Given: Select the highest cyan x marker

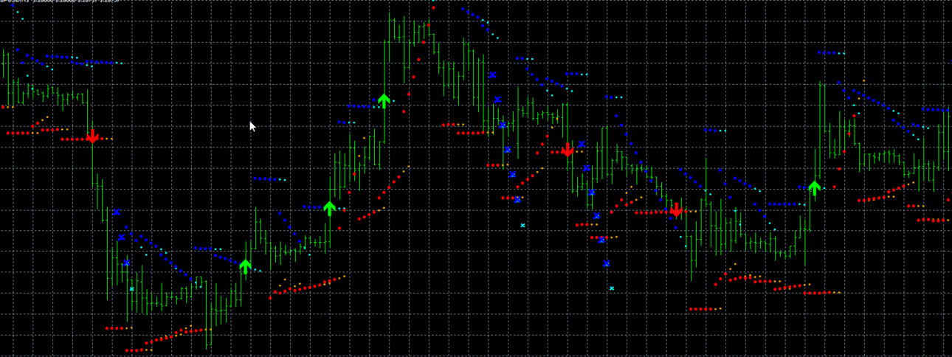Looking at the screenshot, I should click(522, 226).
